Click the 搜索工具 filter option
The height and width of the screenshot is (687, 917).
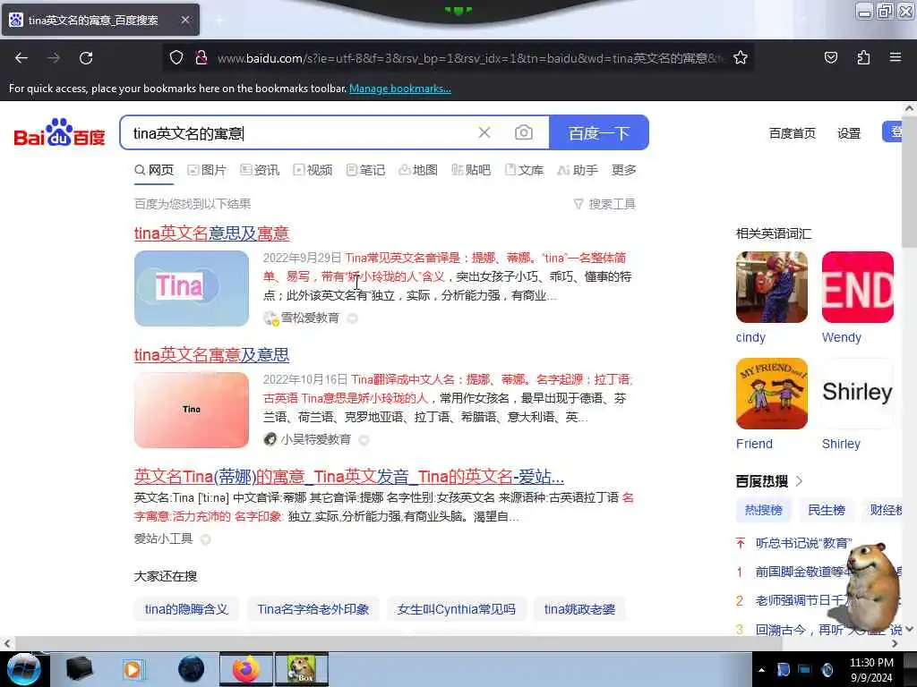(x=604, y=204)
